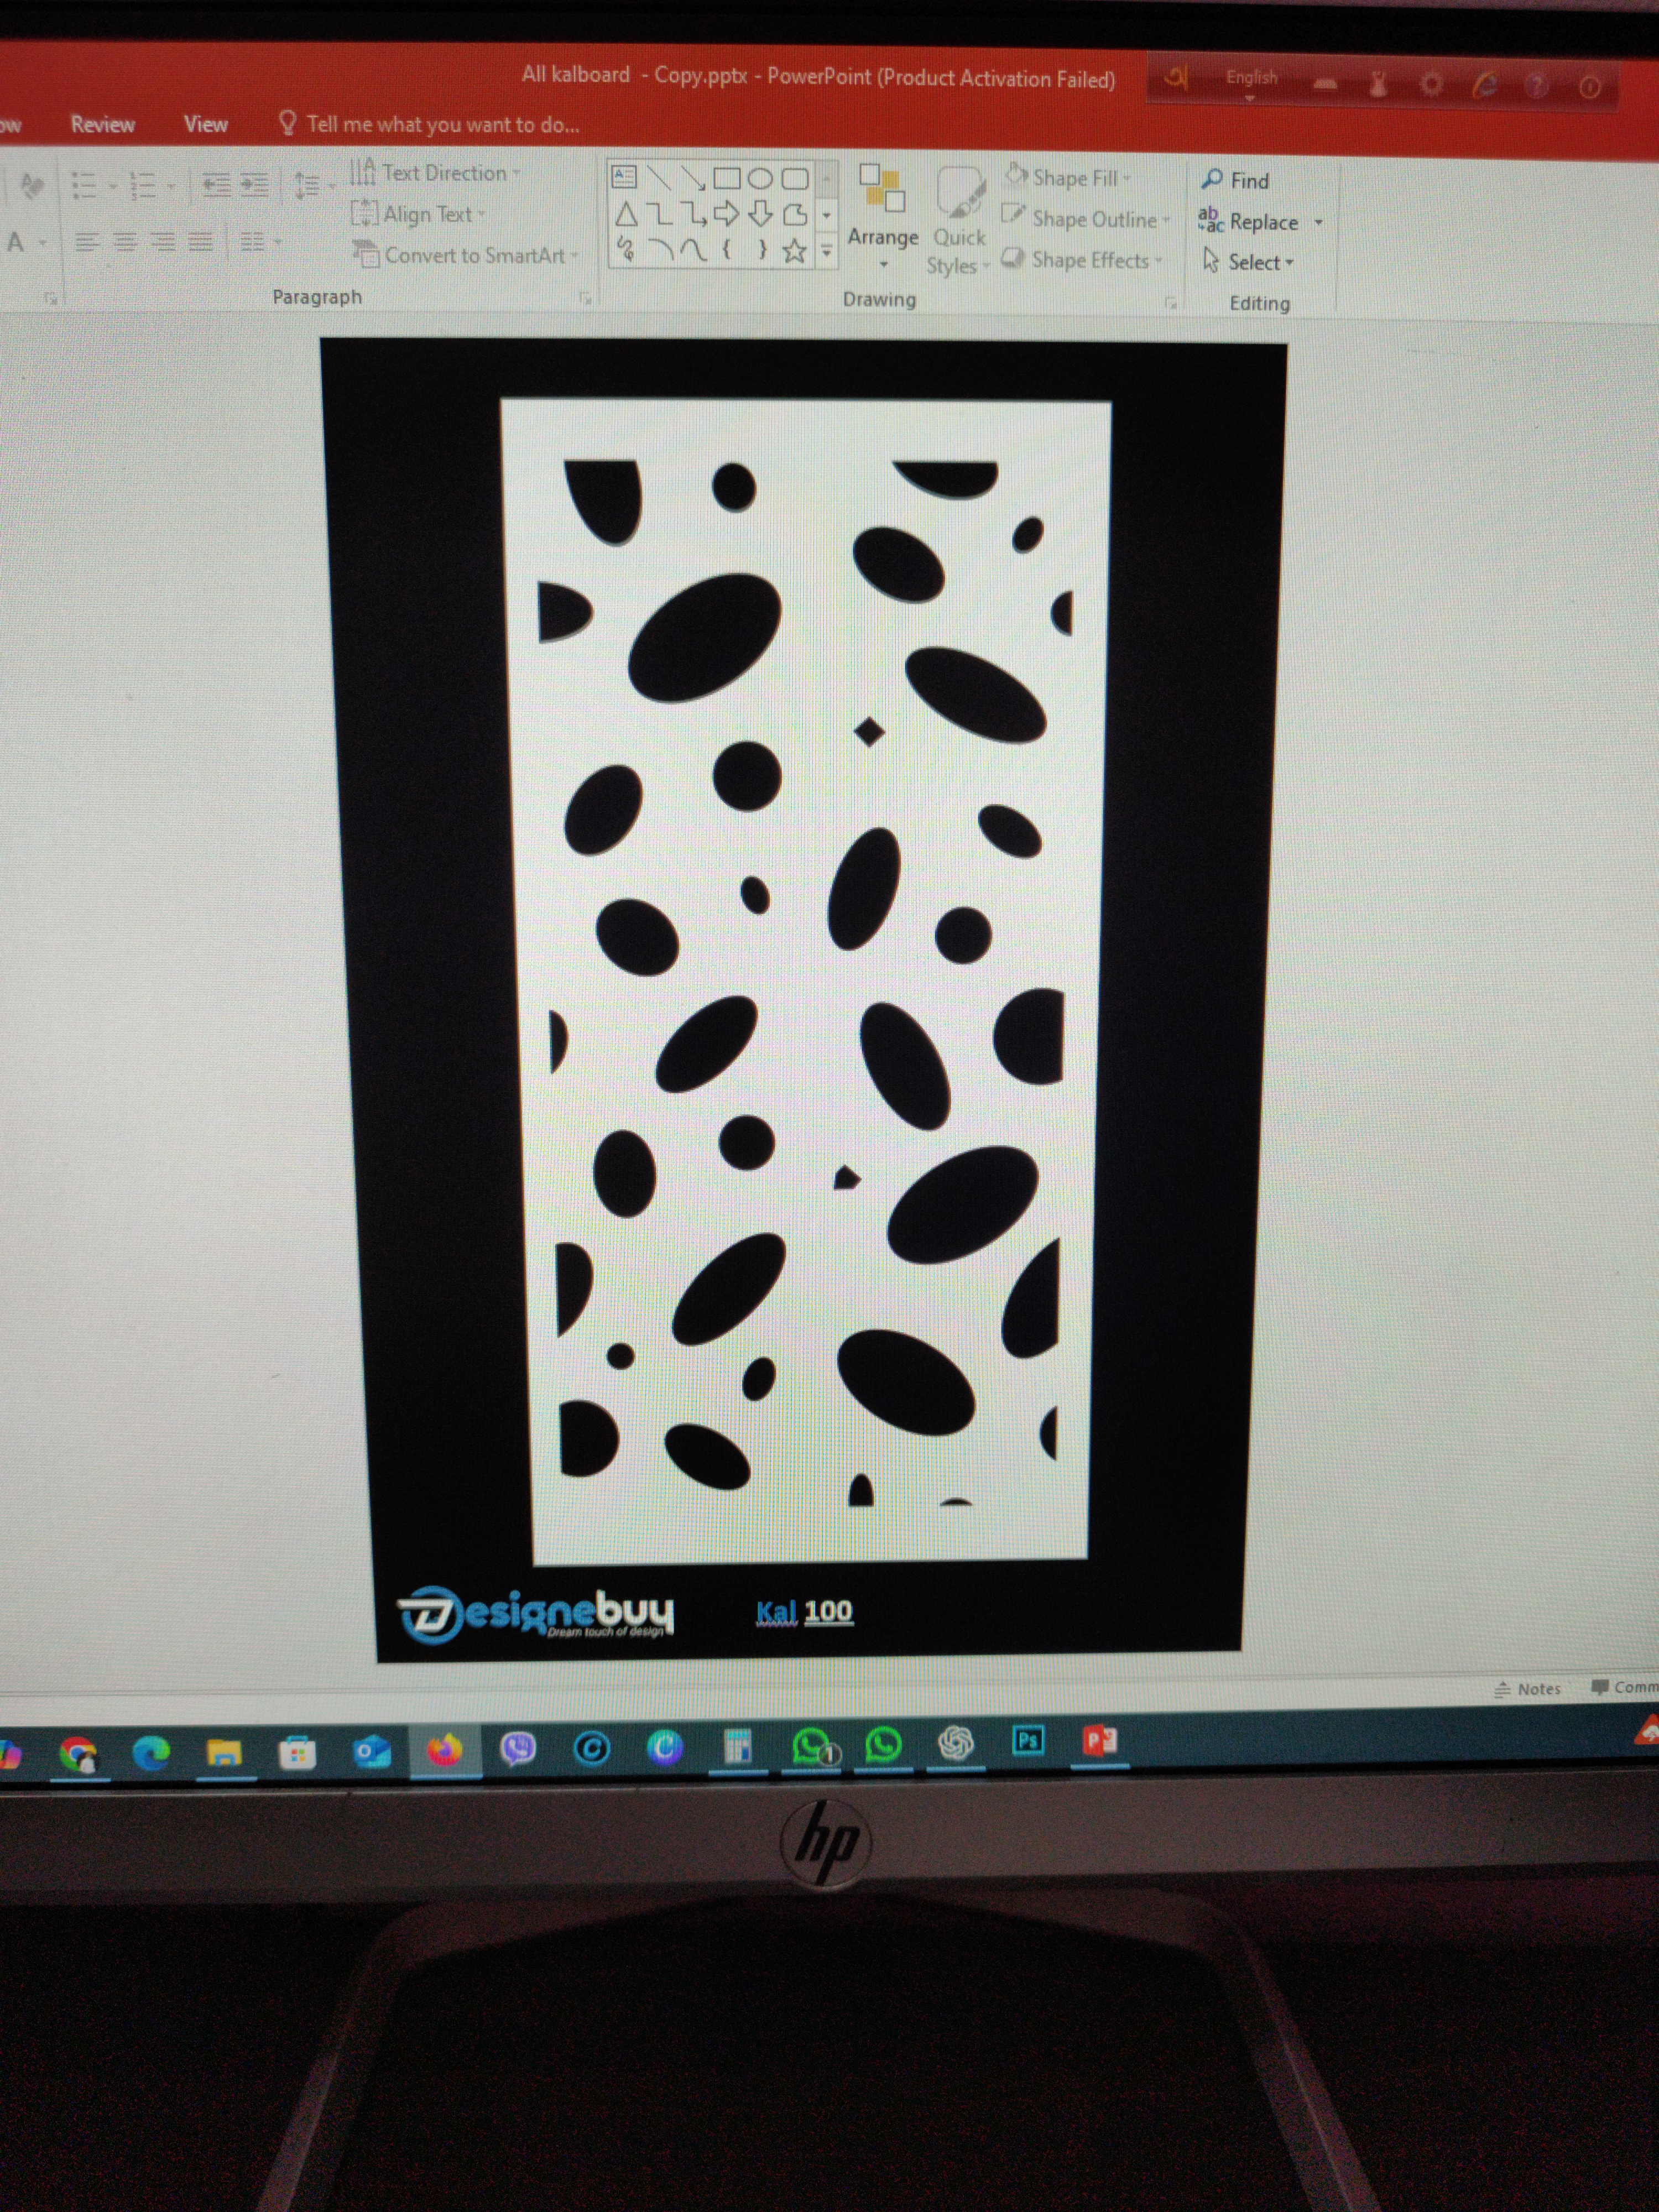Open the Select dropdown
The image size is (1659, 2212).
(x=1248, y=262)
